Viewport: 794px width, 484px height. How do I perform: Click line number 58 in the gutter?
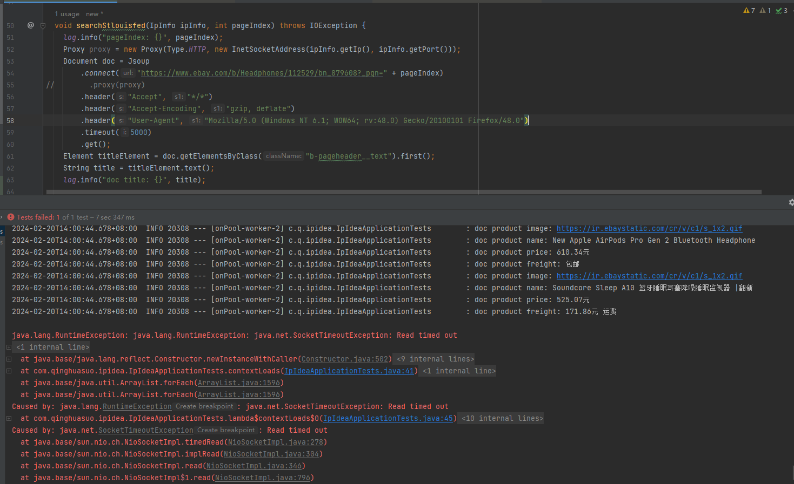click(10, 120)
